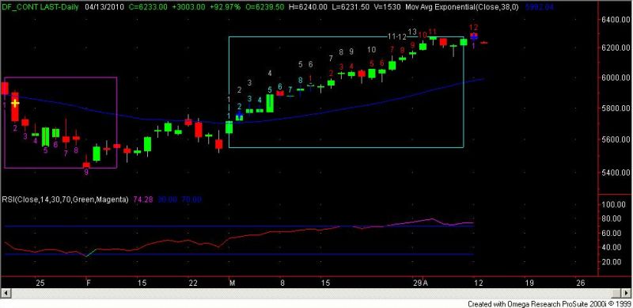Select the yellow crosshair marker on candle
The height and width of the screenshot is (308, 633).
click(x=15, y=104)
